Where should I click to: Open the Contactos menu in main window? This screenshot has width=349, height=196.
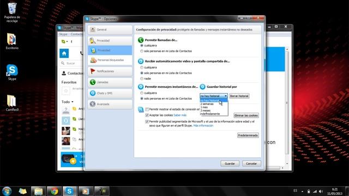[76, 34]
